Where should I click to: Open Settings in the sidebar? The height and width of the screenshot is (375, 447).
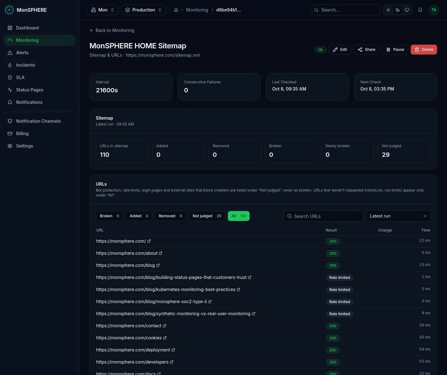click(39, 146)
